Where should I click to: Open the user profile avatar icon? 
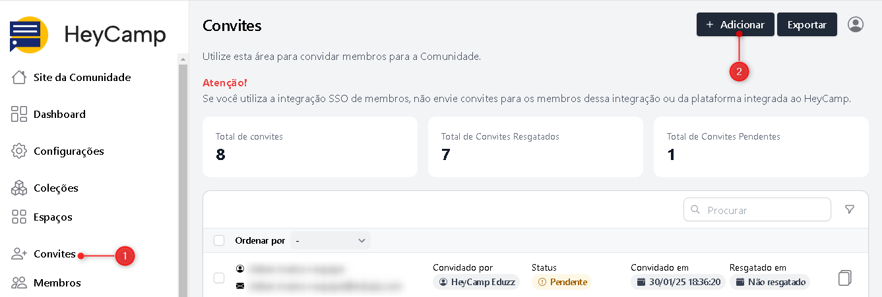pyautogui.click(x=856, y=24)
